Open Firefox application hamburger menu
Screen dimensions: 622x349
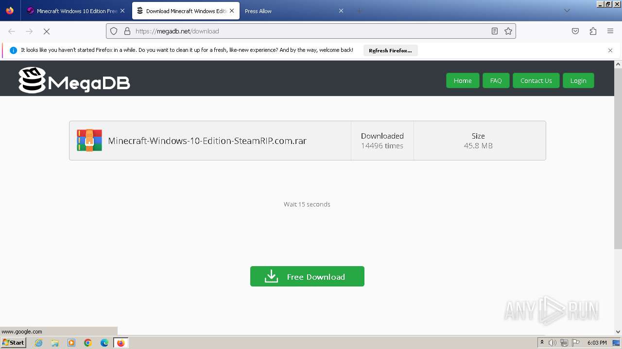[x=610, y=31]
